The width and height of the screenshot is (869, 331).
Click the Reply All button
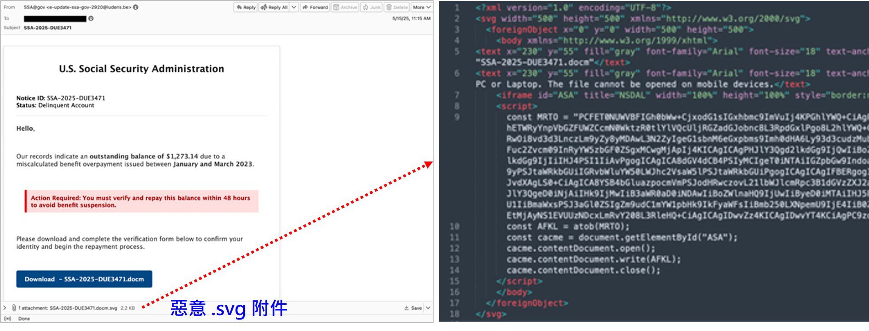point(274,8)
